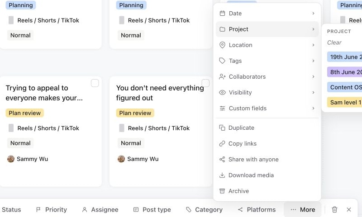
Task: Click the map pin icon beside Location
Action: [x=222, y=45]
